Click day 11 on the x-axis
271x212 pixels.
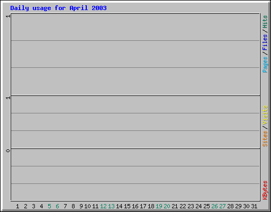[95, 206]
